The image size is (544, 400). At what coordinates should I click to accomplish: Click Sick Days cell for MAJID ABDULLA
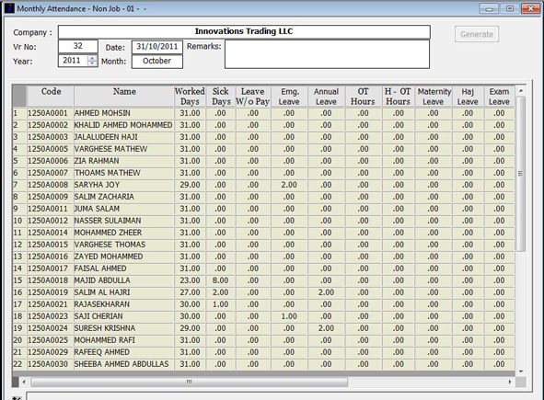point(221,280)
